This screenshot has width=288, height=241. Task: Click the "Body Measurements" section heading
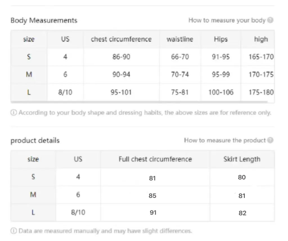coord(44,20)
